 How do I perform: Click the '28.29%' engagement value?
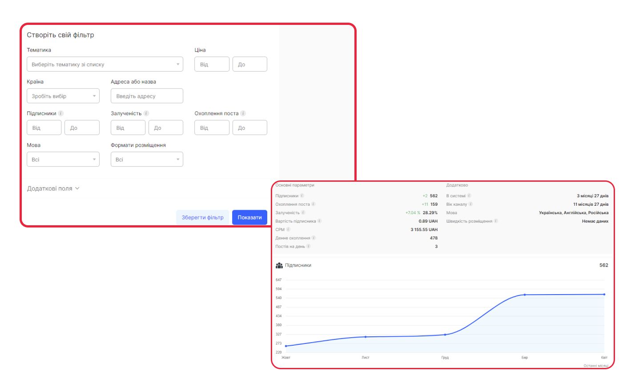tap(430, 213)
